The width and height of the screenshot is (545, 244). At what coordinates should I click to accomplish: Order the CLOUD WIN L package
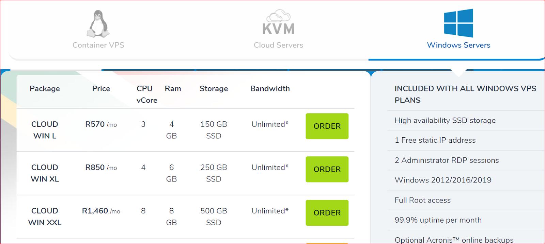tap(327, 126)
